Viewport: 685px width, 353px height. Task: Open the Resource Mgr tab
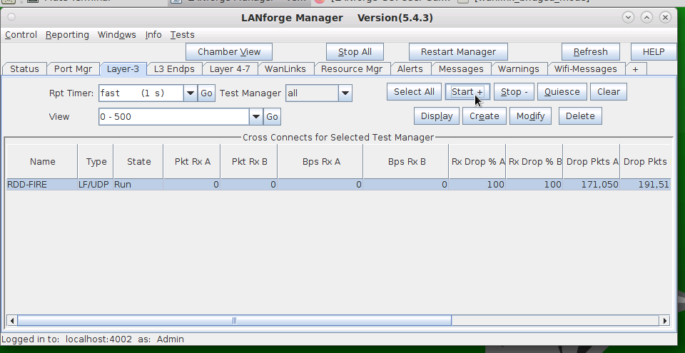pos(352,69)
